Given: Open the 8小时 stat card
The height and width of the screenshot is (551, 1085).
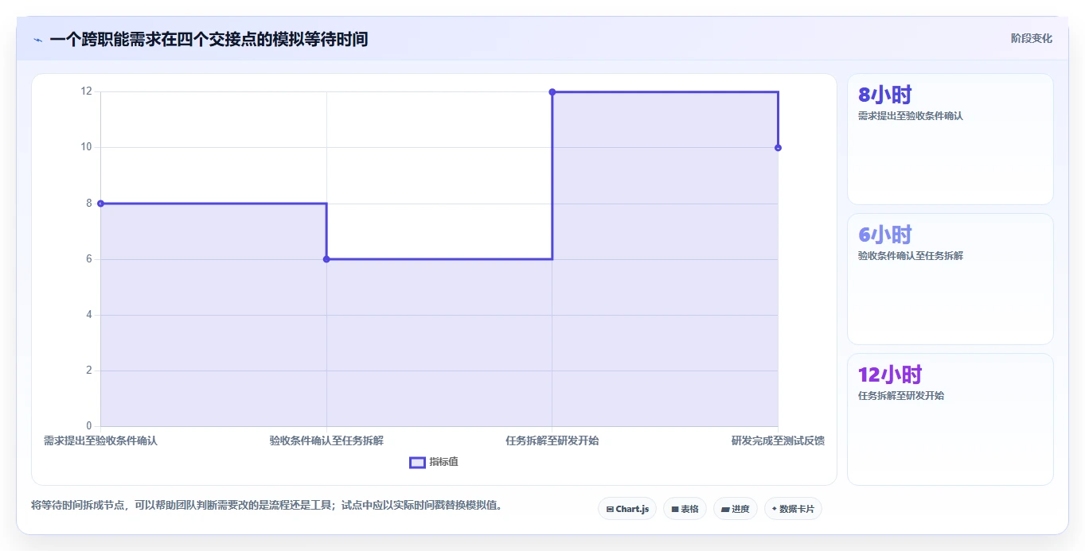Looking at the screenshot, I should pyautogui.click(x=950, y=139).
